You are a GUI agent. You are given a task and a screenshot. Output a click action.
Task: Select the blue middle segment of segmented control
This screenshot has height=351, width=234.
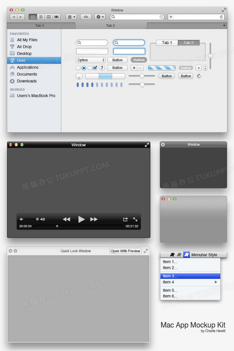coord(105,76)
